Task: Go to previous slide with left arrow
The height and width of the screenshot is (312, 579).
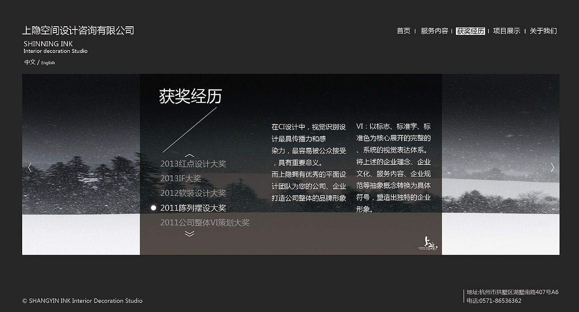Action: tap(30, 168)
